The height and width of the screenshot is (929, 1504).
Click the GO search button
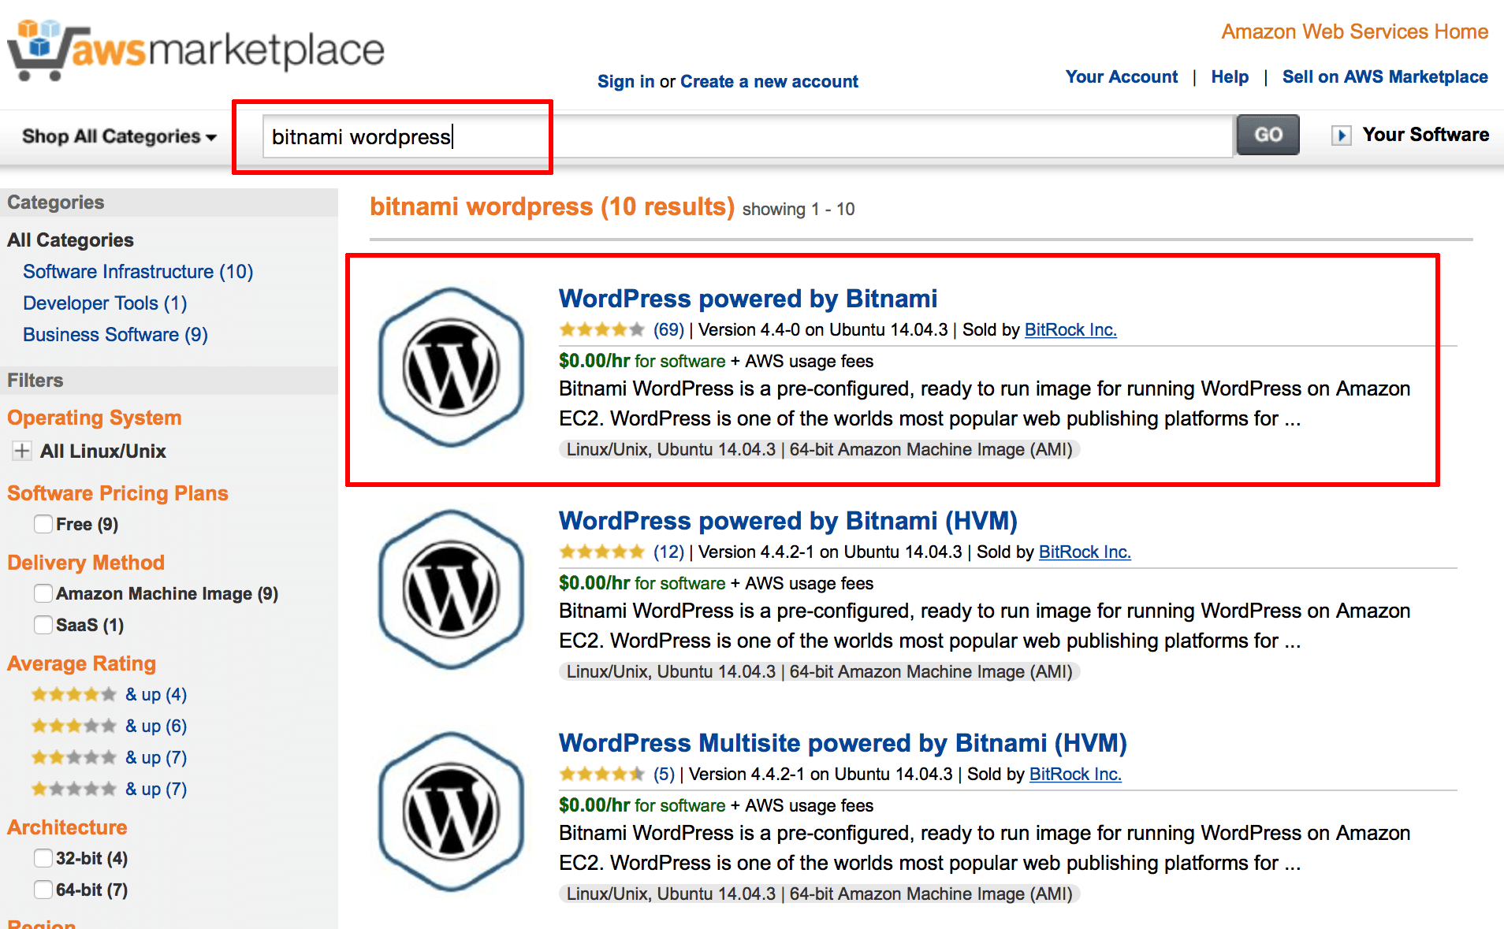pyautogui.click(x=1268, y=135)
